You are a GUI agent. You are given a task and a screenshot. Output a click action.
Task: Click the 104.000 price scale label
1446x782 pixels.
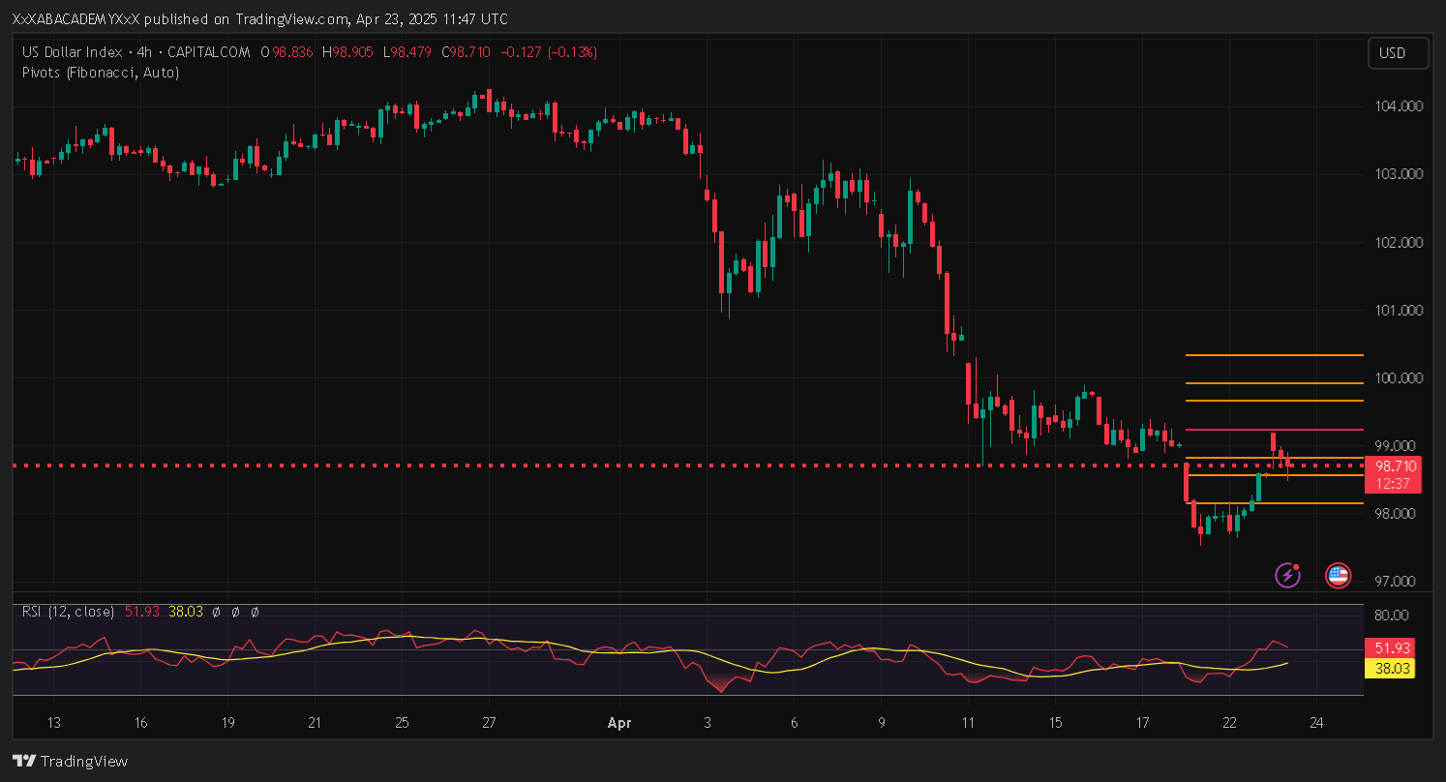(x=1399, y=106)
